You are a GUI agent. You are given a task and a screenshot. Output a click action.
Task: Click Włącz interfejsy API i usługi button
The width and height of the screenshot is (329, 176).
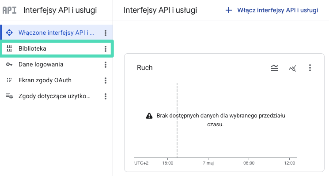tap(272, 10)
